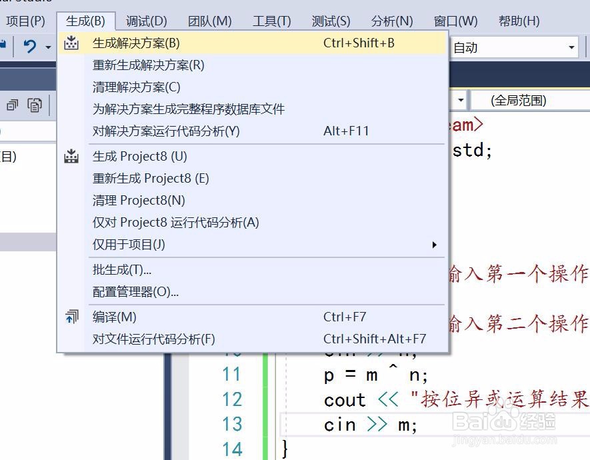This screenshot has height=460, width=590.
Task: Choose 生成 Project8 (U)
Action: (x=253, y=156)
